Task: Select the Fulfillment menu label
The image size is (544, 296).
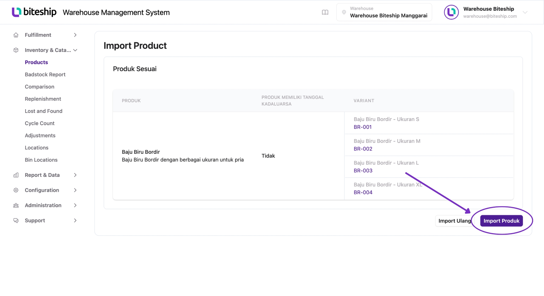Action: point(38,35)
